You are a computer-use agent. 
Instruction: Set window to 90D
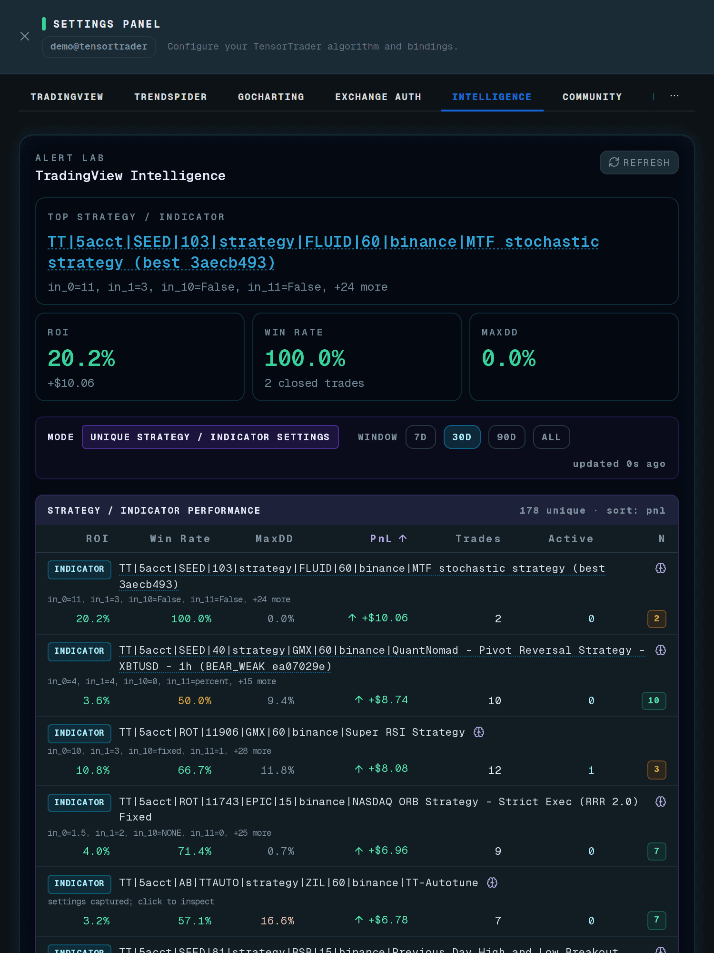pyautogui.click(x=506, y=437)
